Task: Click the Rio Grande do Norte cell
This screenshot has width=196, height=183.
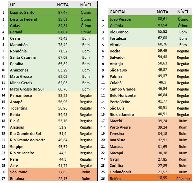Action: click(x=28, y=140)
